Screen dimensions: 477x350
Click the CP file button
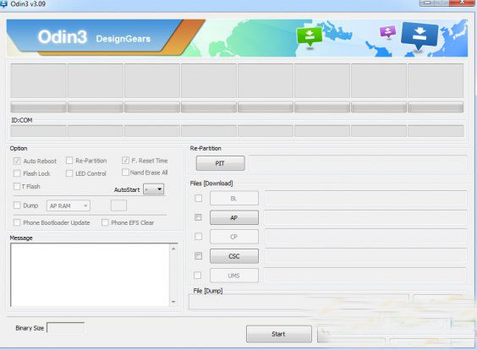tap(234, 237)
